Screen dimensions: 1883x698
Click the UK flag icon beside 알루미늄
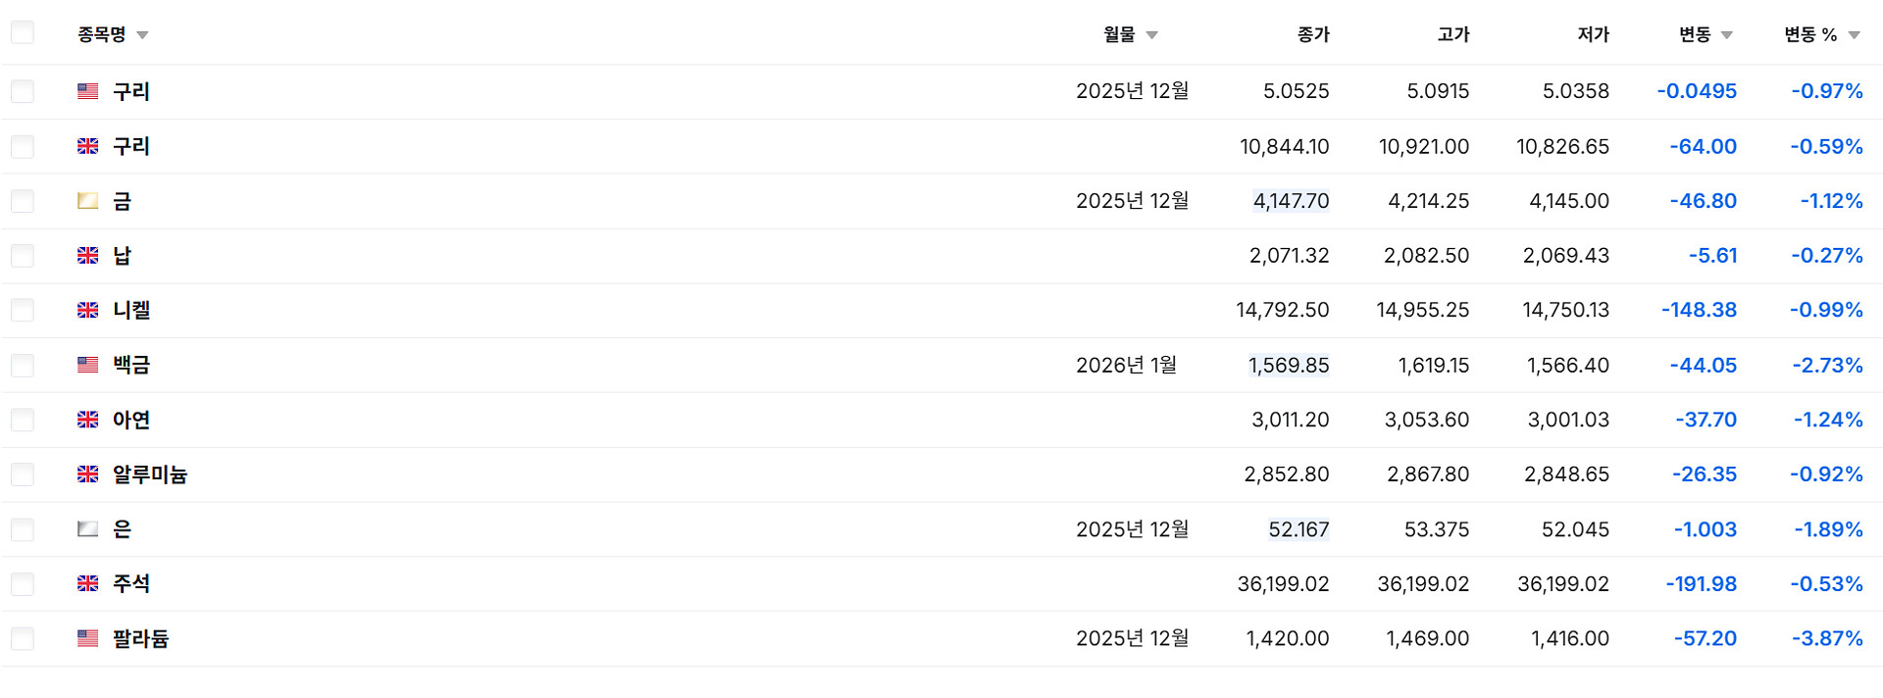click(88, 474)
